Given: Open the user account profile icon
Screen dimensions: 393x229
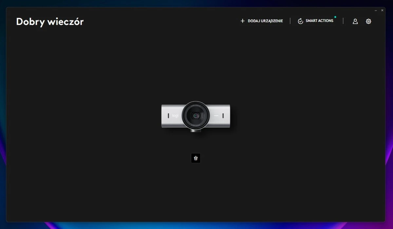Looking at the screenshot, I should [355, 21].
